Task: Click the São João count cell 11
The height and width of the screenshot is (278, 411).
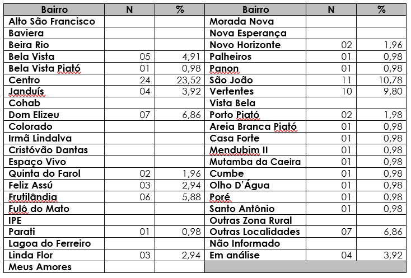Action: [x=346, y=80]
